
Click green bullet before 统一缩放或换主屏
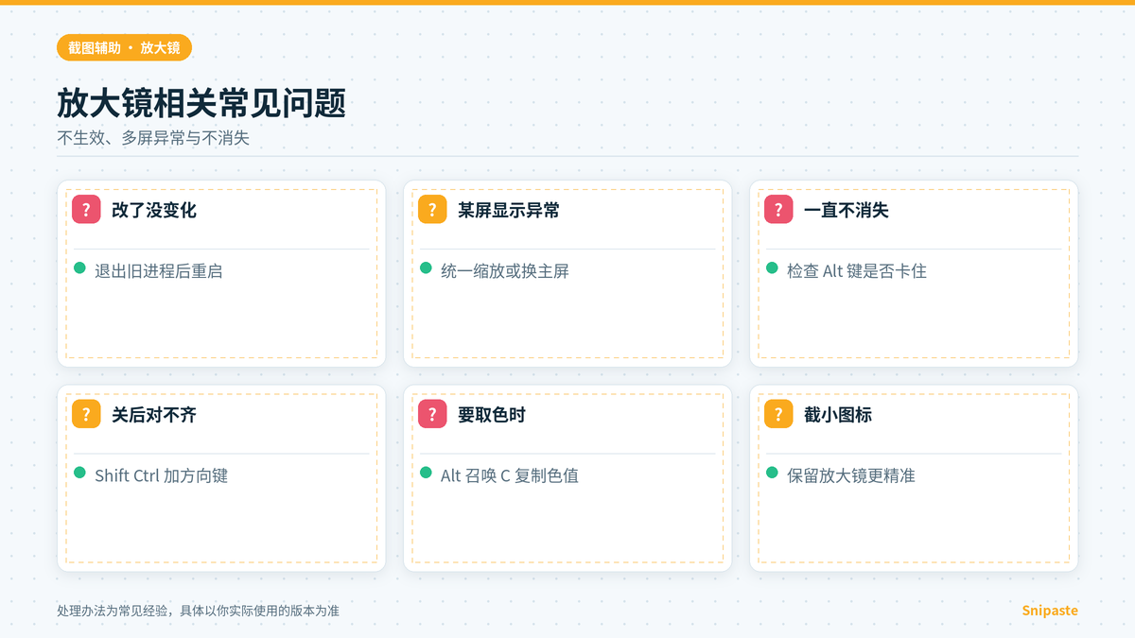click(x=427, y=268)
